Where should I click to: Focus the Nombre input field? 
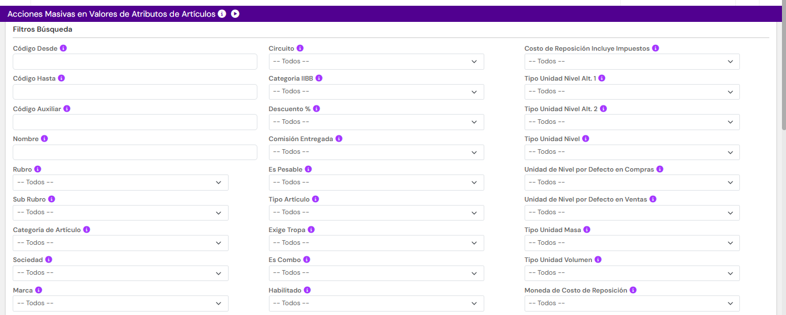[135, 152]
